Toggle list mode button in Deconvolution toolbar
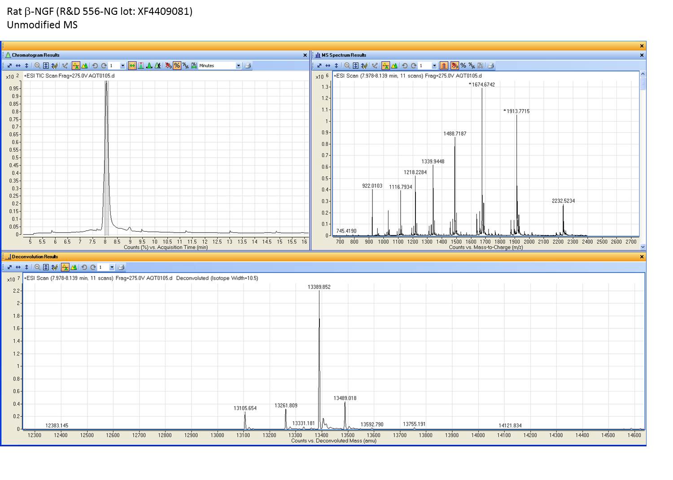 (x=65, y=267)
